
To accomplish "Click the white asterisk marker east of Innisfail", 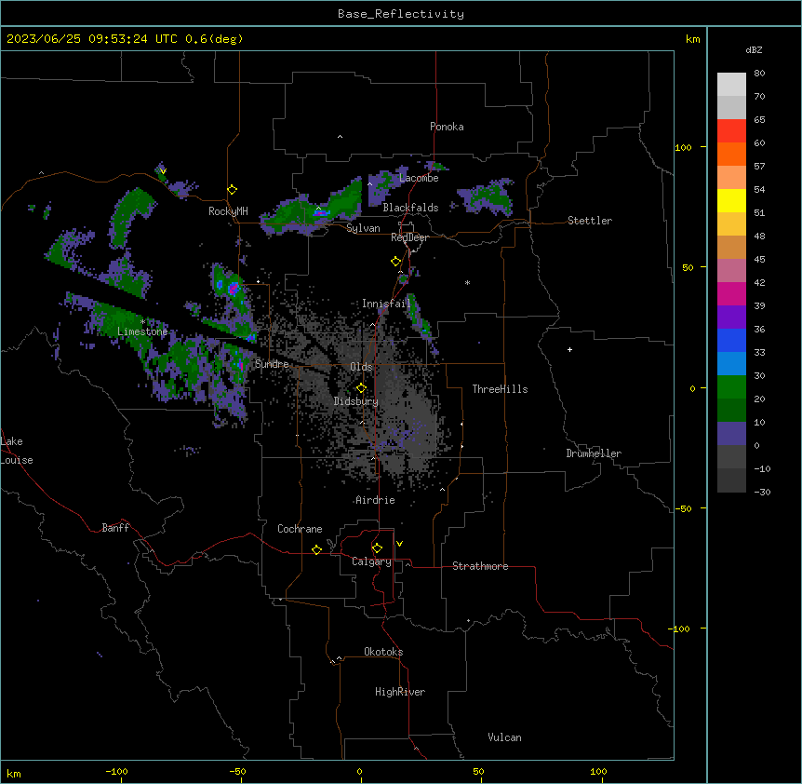I will pyautogui.click(x=467, y=282).
